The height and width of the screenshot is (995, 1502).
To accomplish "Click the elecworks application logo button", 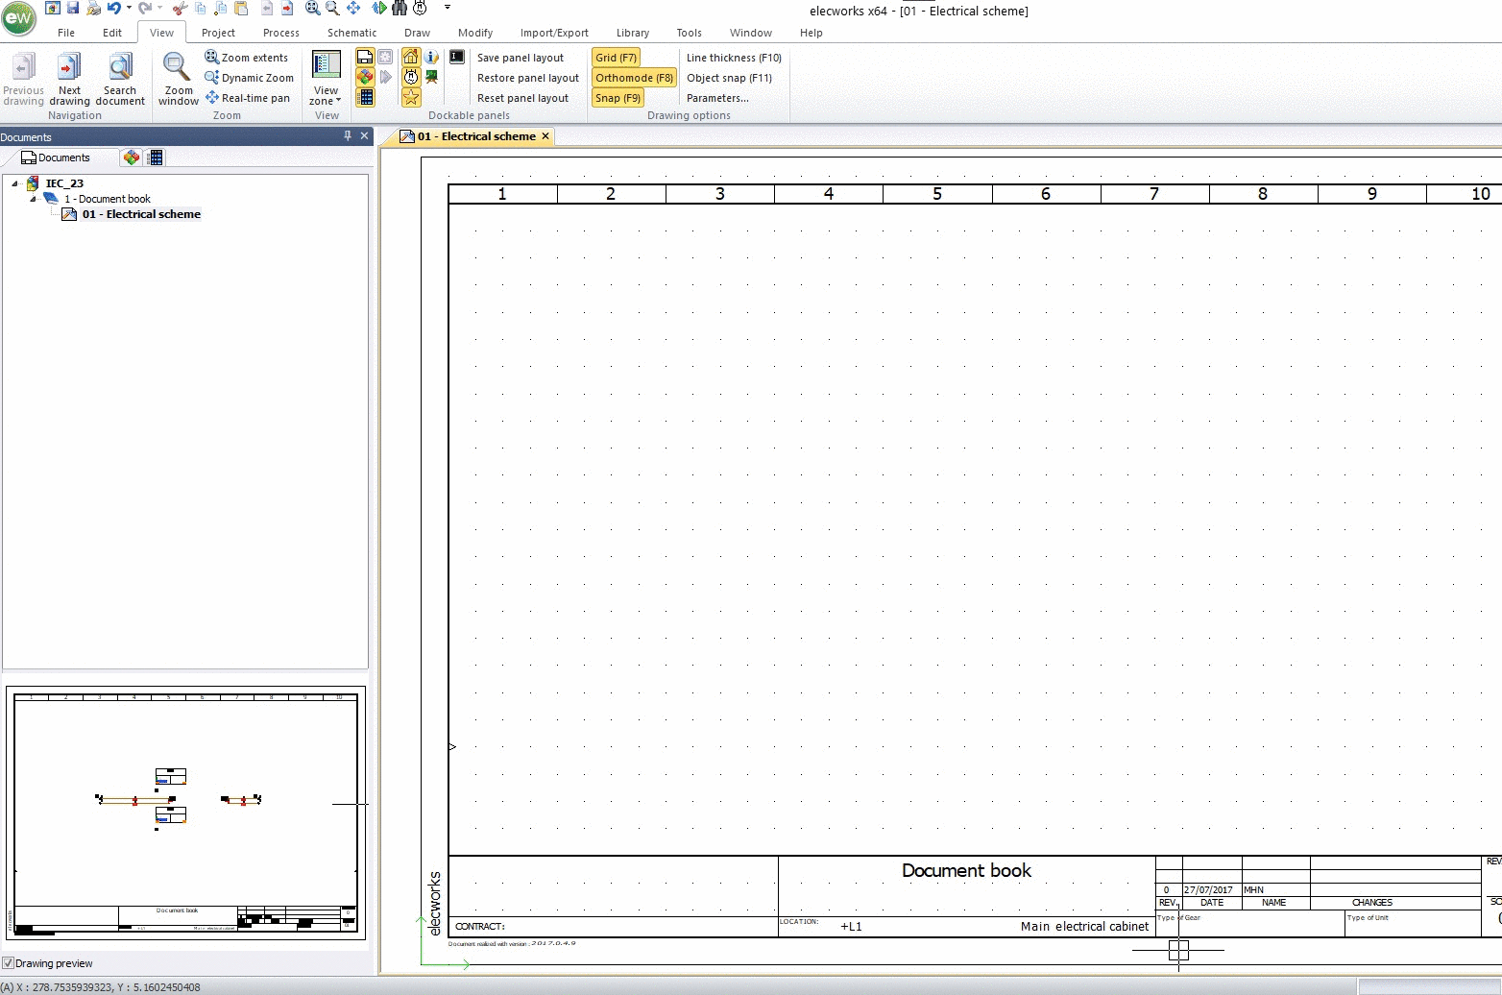I will [18, 18].
